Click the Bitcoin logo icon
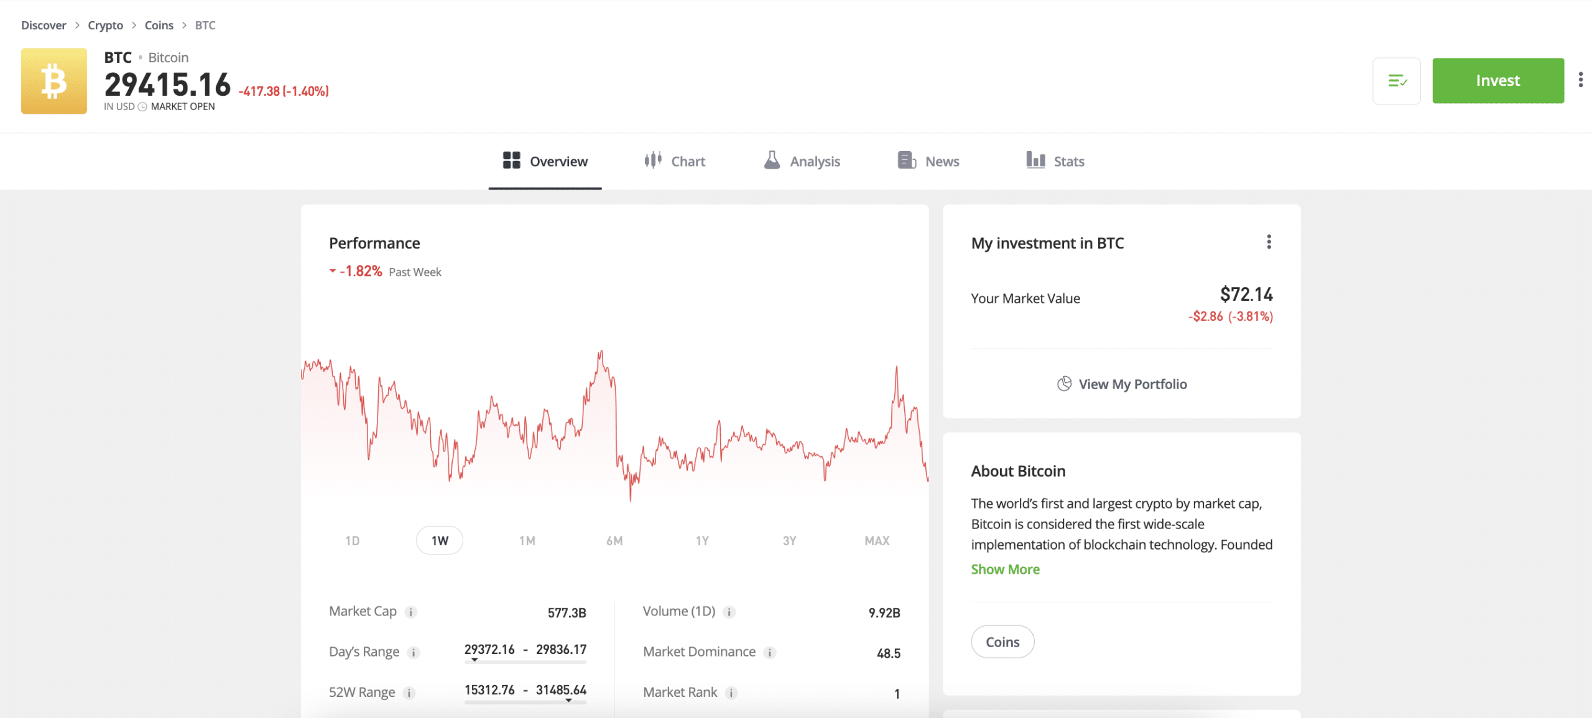Screen dimensions: 1592x718 tap(54, 81)
